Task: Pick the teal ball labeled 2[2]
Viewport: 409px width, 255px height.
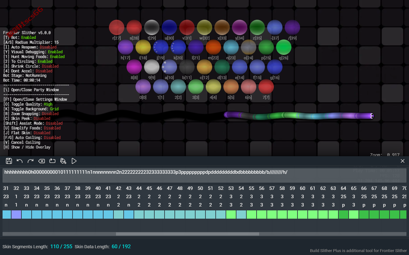Action: tap(178, 87)
